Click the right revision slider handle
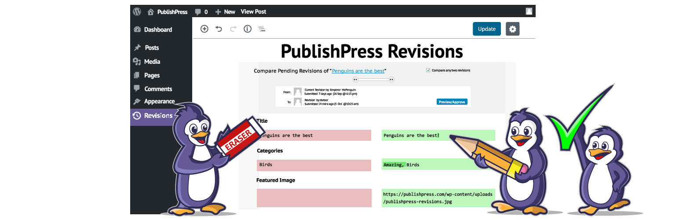This screenshot has height=220, width=679. 391,80
